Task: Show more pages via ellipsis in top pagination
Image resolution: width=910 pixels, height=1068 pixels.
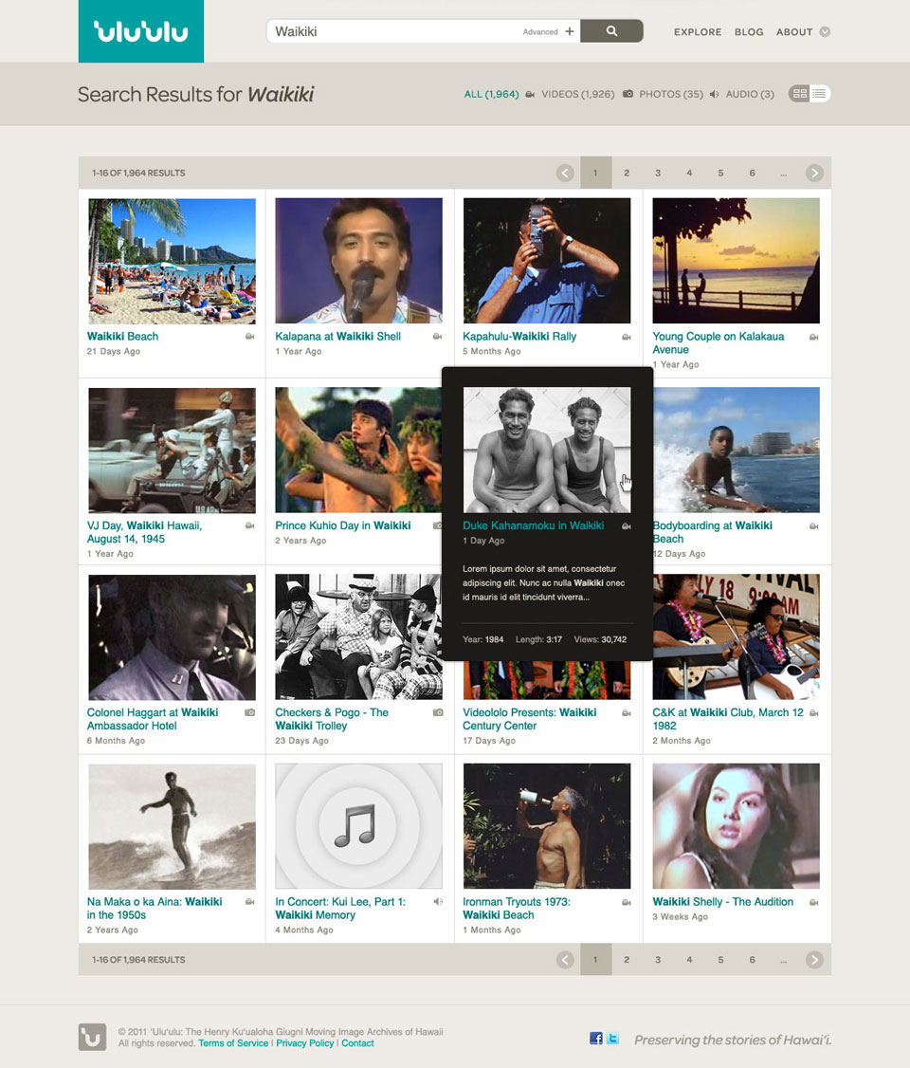Action: point(783,173)
